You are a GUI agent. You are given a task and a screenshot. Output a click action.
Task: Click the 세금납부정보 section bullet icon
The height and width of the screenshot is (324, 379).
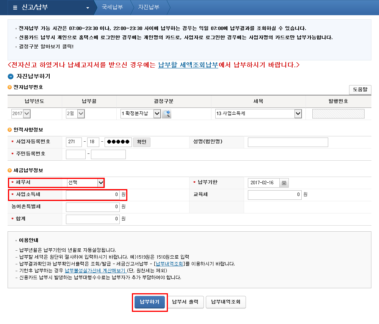pyautogui.click(x=10, y=171)
